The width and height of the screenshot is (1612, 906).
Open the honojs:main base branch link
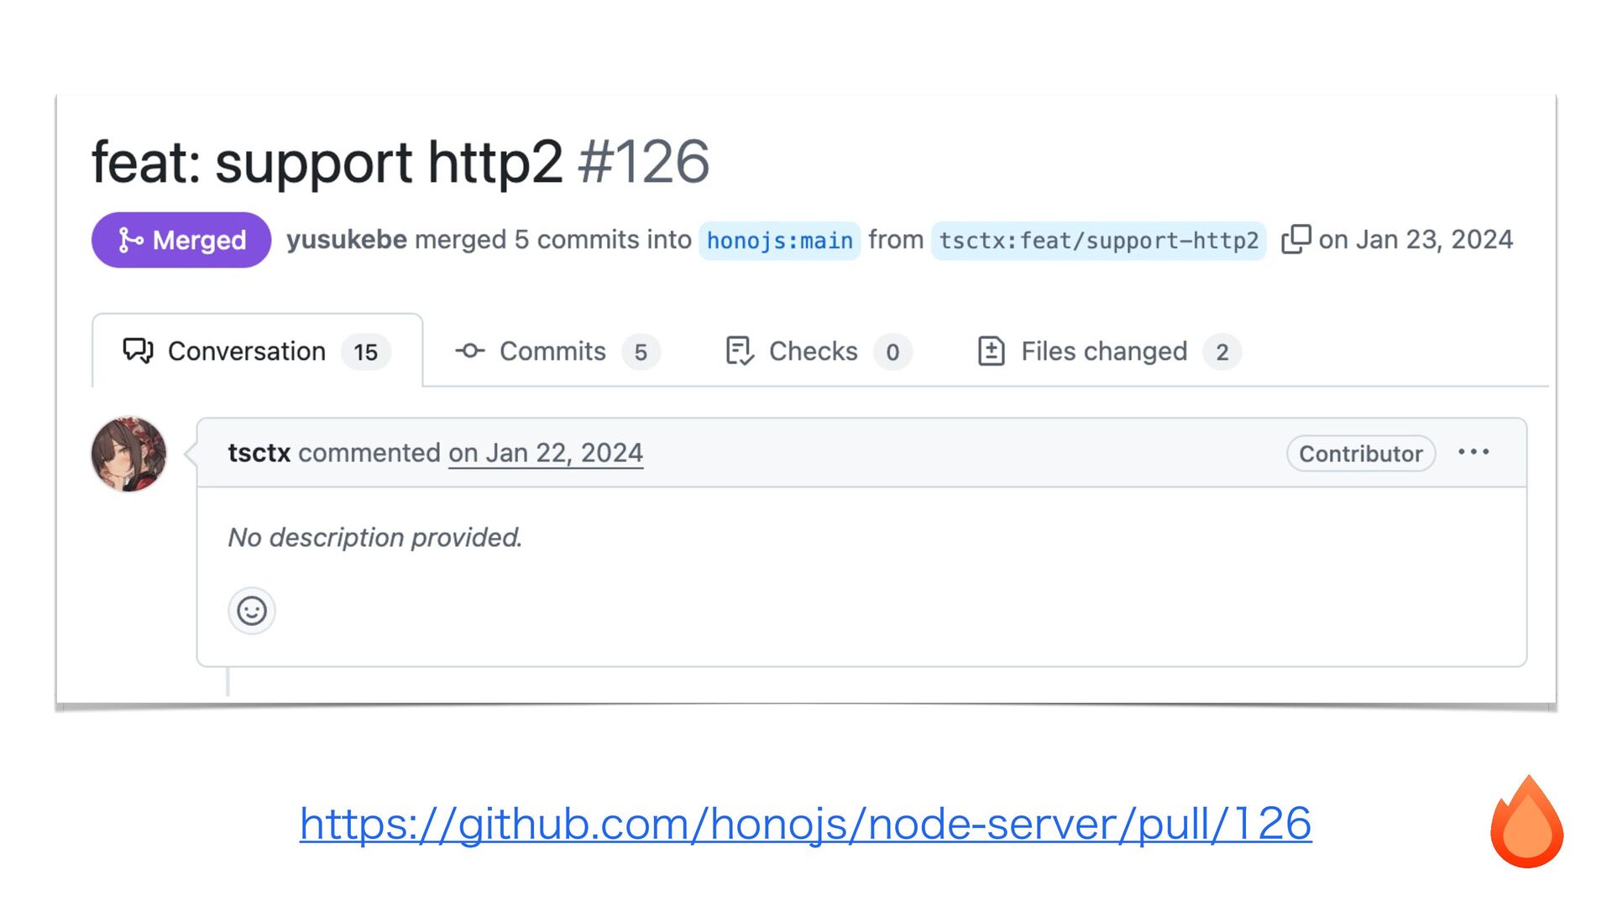click(x=779, y=241)
